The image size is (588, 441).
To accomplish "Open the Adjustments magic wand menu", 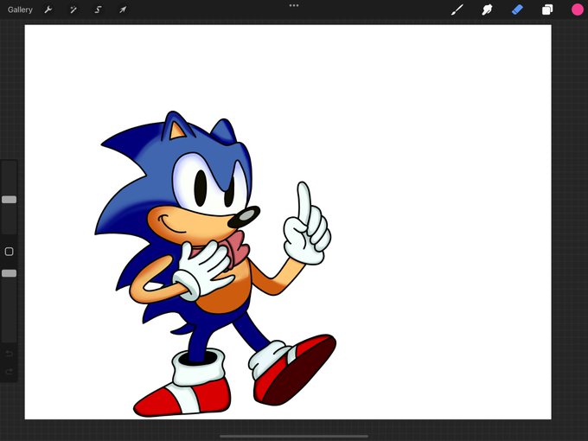I will pyautogui.click(x=73, y=10).
